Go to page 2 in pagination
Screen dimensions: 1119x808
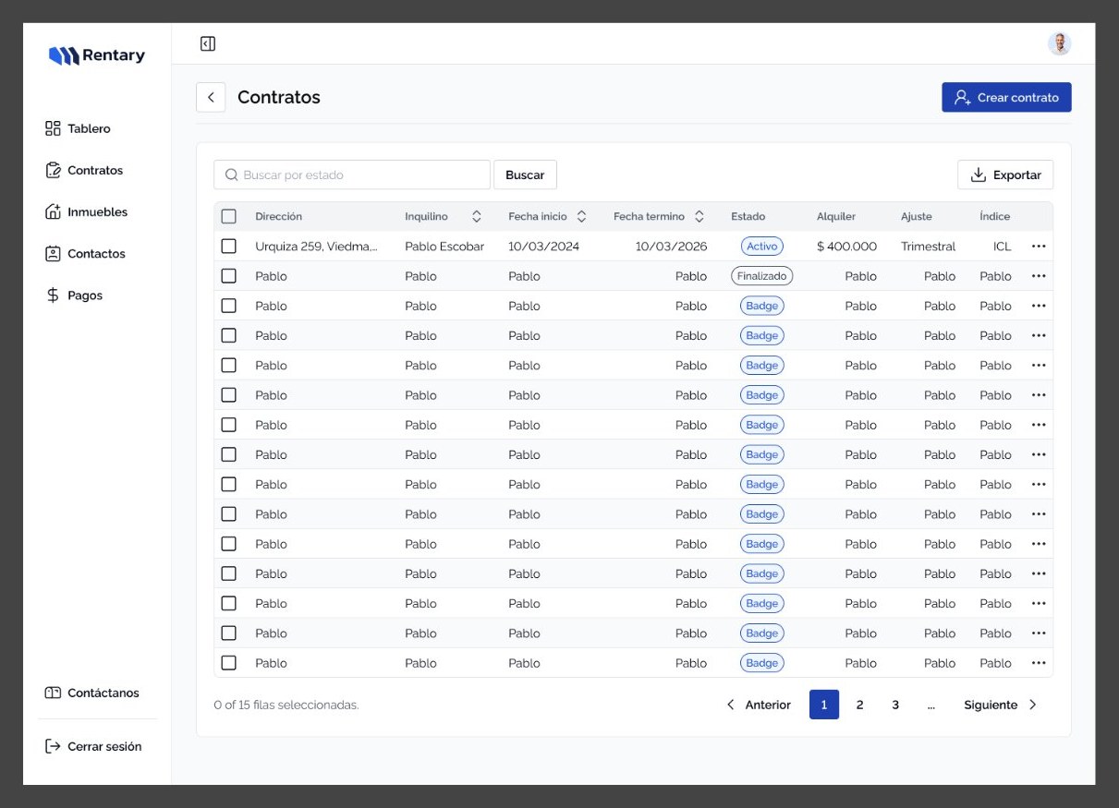(x=859, y=705)
